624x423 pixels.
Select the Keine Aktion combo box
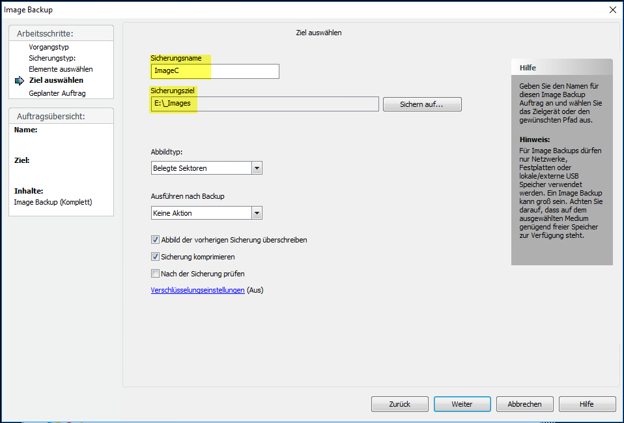[206, 213]
